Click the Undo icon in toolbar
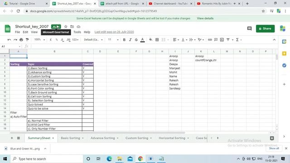This screenshot has width=290, height=163. (x=9, y=40)
